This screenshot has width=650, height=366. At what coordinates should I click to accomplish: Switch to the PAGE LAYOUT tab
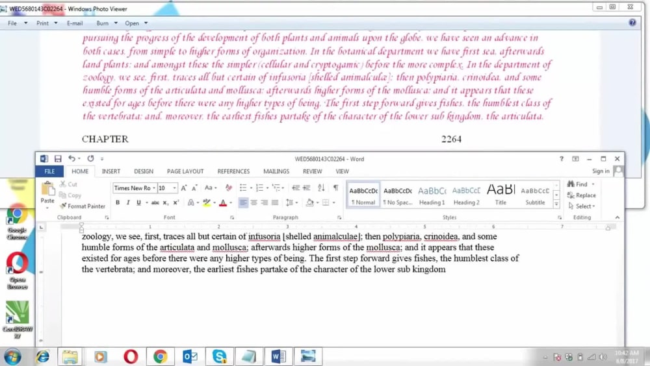(185, 171)
